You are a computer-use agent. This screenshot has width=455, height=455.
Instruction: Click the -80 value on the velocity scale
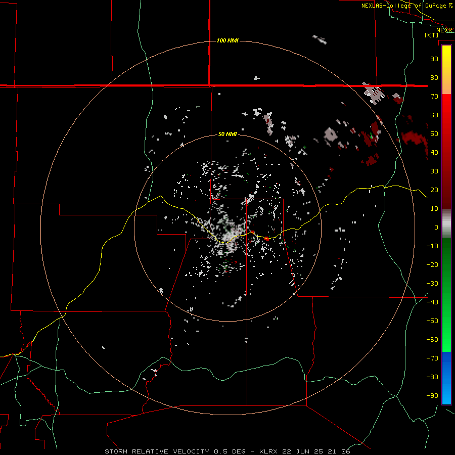pos(432,377)
